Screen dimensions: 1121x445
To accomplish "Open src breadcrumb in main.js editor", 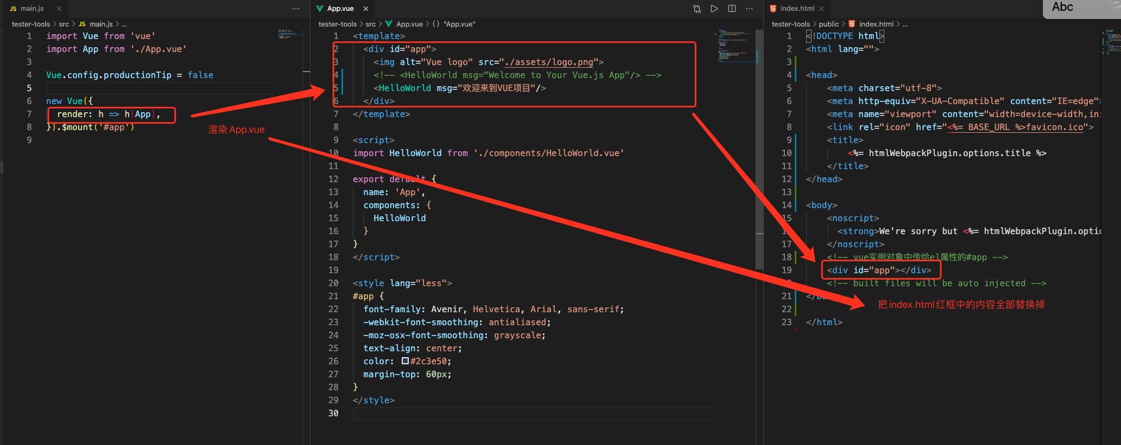I will click(x=64, y=24).
